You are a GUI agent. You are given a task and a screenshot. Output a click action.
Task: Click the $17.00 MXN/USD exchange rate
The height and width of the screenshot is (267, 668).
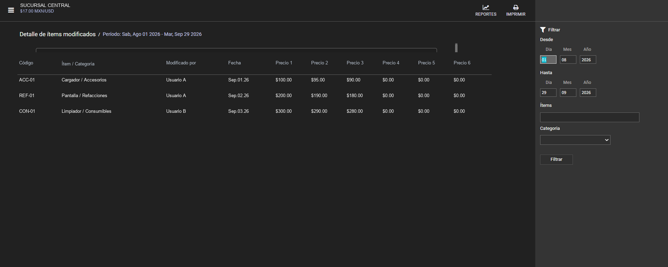click(37, 11)
